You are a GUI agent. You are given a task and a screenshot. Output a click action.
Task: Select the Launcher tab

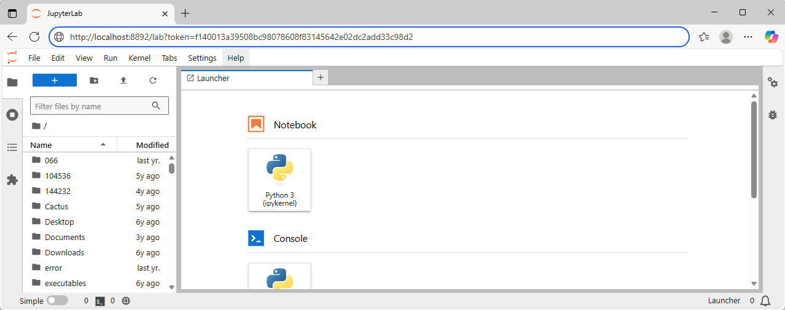click(246, 78)
